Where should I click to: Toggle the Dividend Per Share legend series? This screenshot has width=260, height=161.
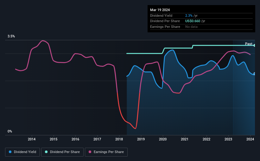62,152
